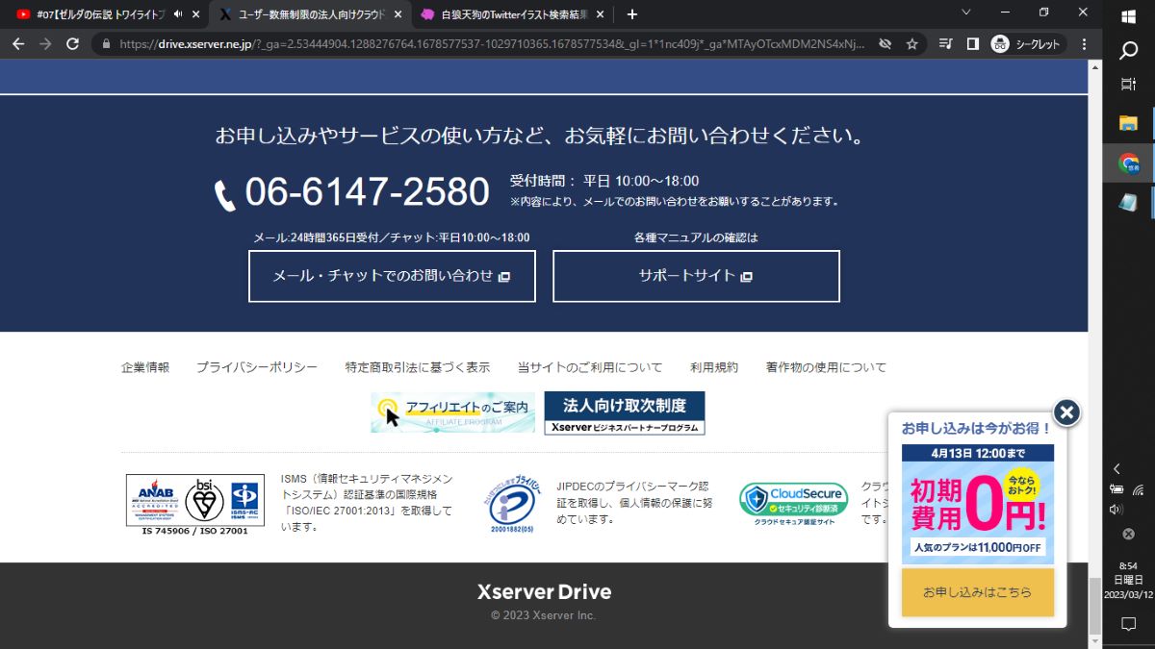Open the clock and date 8:54 panel
This screenshot has width=1155, height=649.
click(1129, 580)
